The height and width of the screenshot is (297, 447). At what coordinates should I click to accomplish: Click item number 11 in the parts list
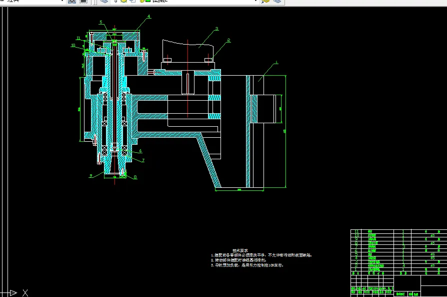coord(356,231)
